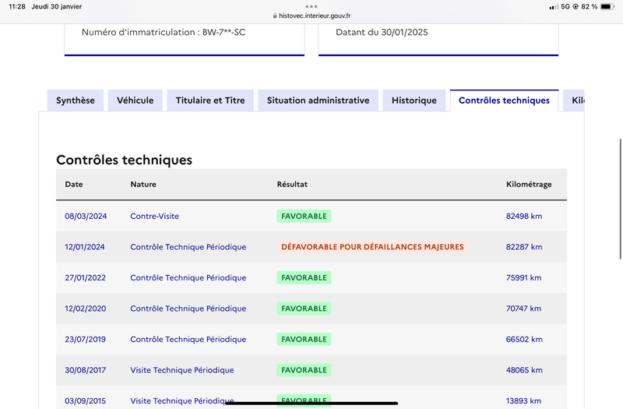
Task: Click the page's vertical scrollbar thumb
Action: pos(621,199)
